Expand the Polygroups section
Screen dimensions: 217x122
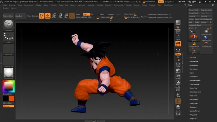(x=194, y=103)
